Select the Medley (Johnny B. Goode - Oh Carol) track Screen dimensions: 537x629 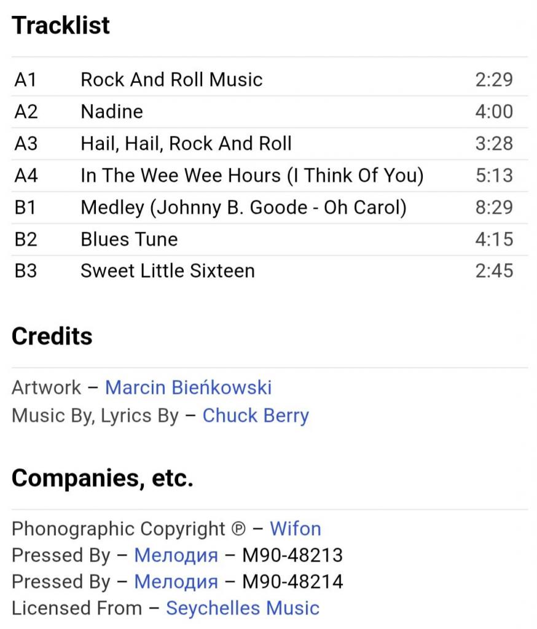coord(243,208)
